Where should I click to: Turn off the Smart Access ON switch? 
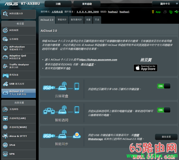164,110
